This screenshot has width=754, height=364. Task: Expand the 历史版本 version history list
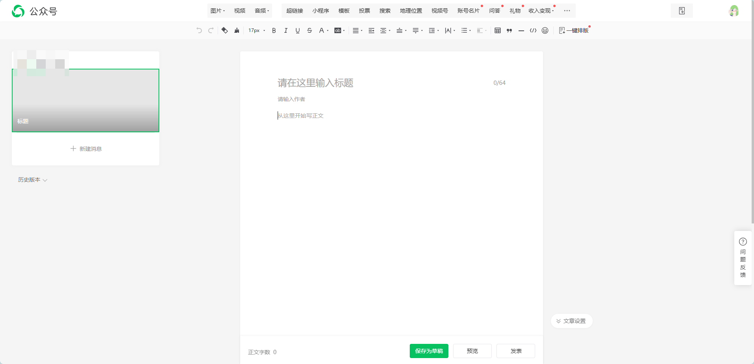pos(32,180)
